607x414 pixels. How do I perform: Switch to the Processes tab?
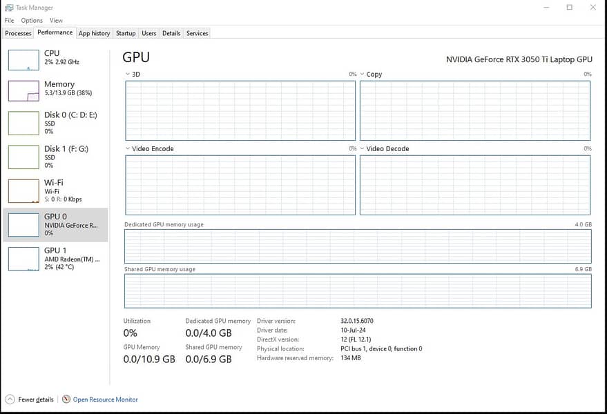18,33
